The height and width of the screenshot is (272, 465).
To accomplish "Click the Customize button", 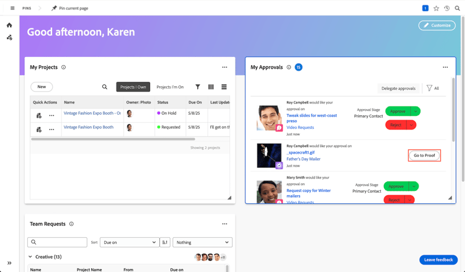I will tap(437, 25).
